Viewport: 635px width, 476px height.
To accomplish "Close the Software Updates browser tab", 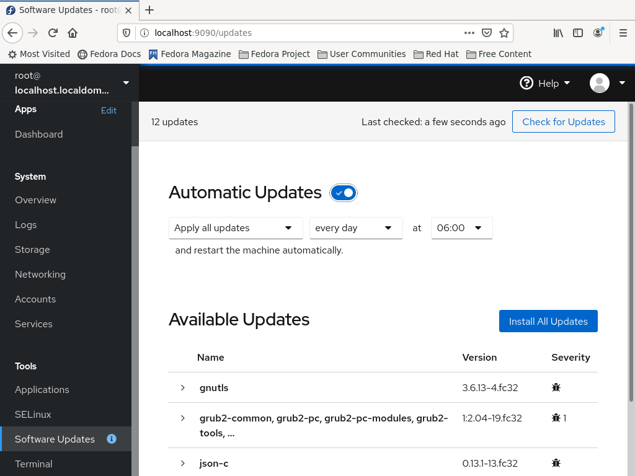I will pos(128,11).
